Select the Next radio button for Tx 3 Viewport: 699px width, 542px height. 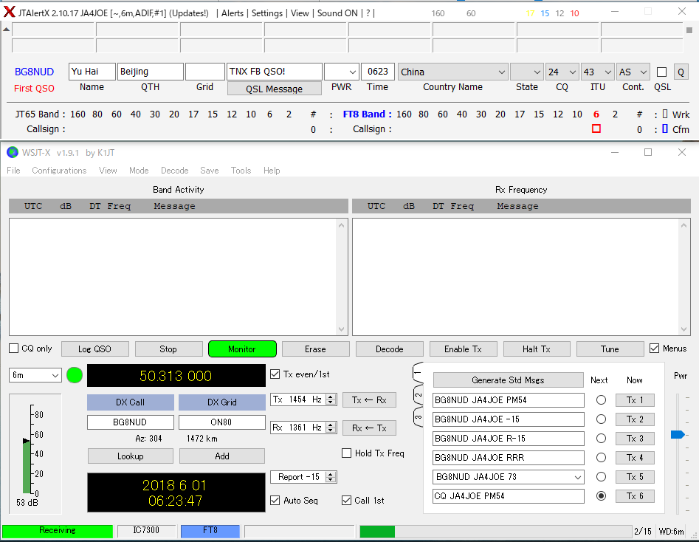pos(601,439)
